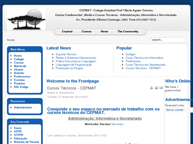Open Redes e Sistemas Operacionais news item
Screen dimensions: 193x144
[76, 58]
